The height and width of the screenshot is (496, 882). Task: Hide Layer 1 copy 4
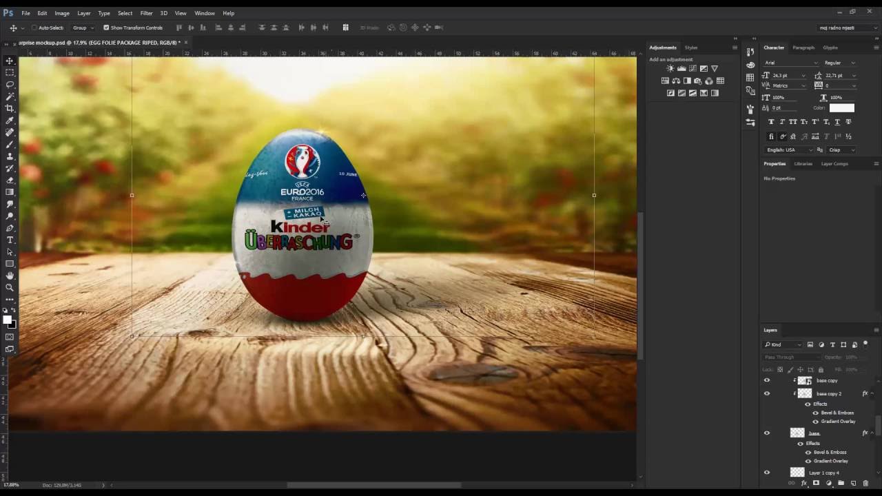coord(767,473)
